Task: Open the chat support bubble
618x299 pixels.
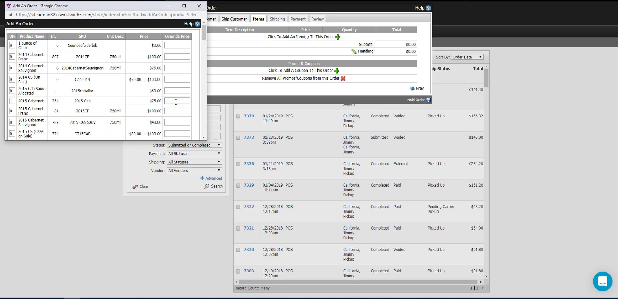Action: (602, 281)
